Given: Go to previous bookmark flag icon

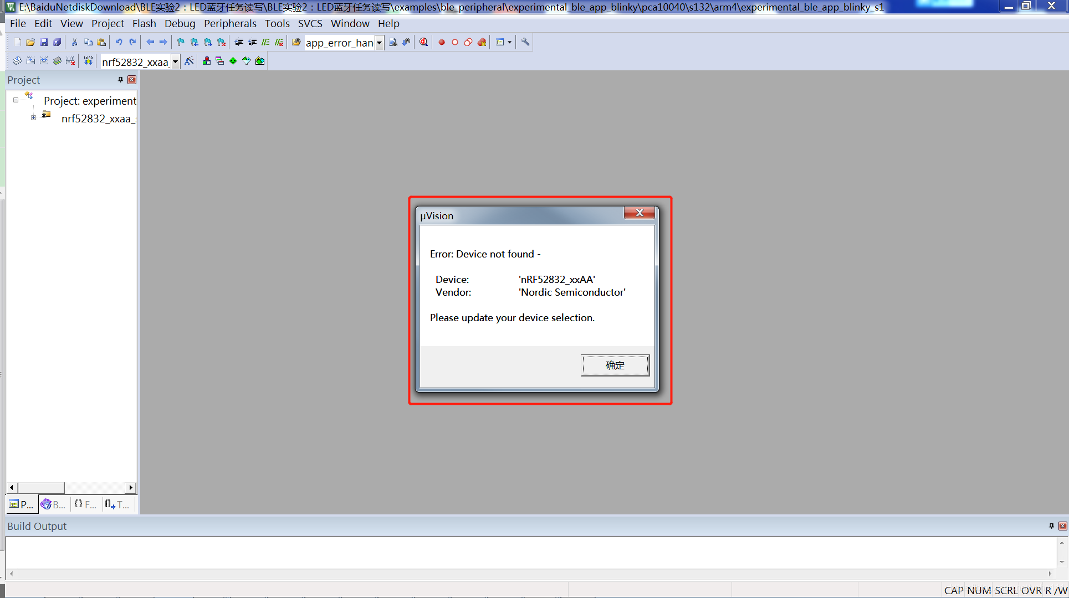Looking at the screenshot, I should [195, 42].
